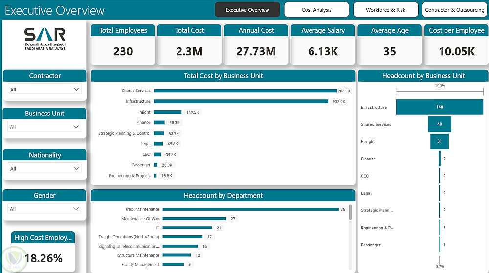Select the Passenger funnel segment
Viewport: 489px width, 273px height.
click(x=440, y=244)
